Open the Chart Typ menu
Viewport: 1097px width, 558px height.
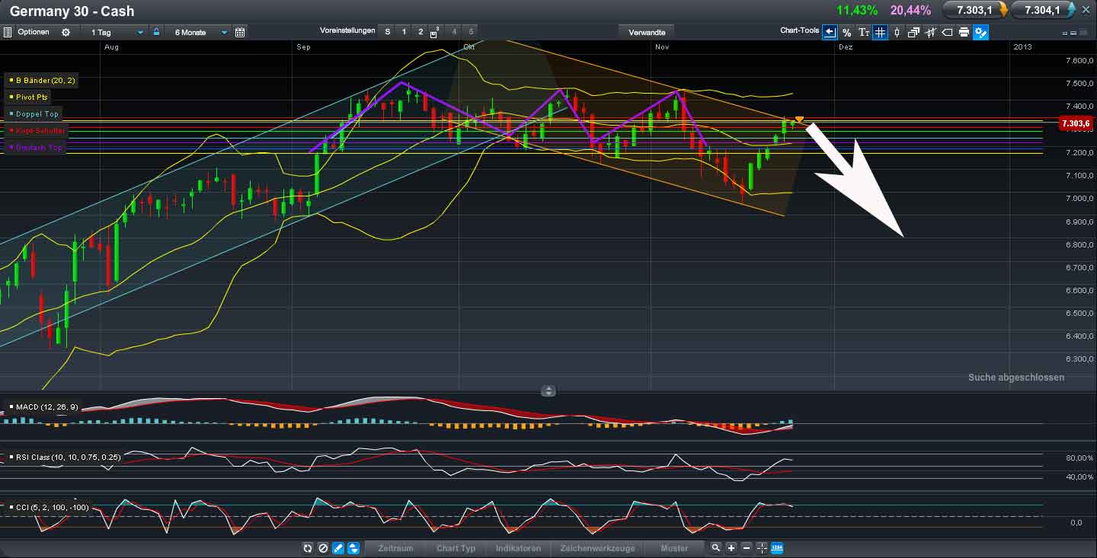point(456,548)
